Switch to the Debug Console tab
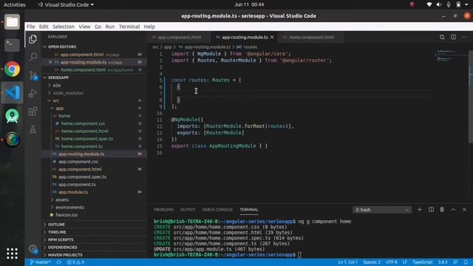This screenshot has height=266, width=473. coord(217,210)
